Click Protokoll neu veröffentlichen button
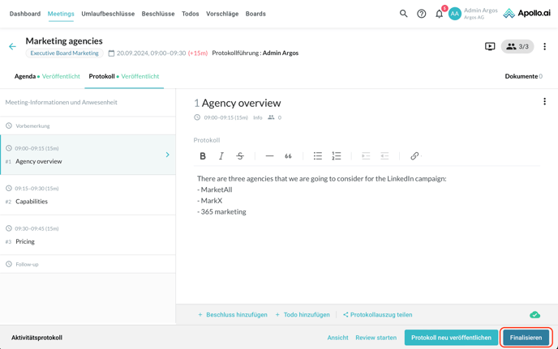558x349 pixels. coord(451,338)
